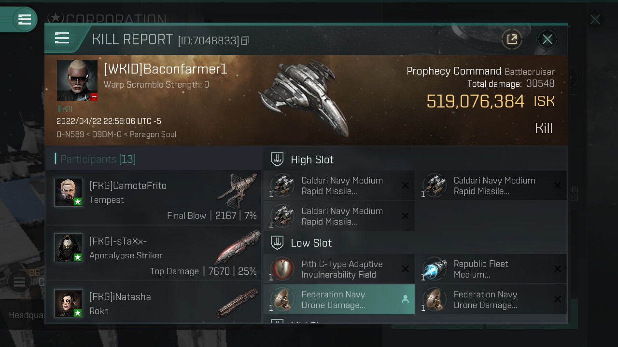Close the Kill Report window
618x347 pixels.
[547, 39]
